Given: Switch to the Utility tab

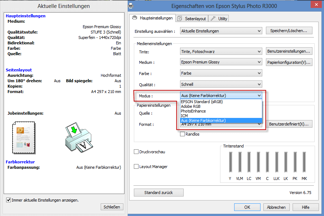Looking at the screenshot, I should pos(219,19).
